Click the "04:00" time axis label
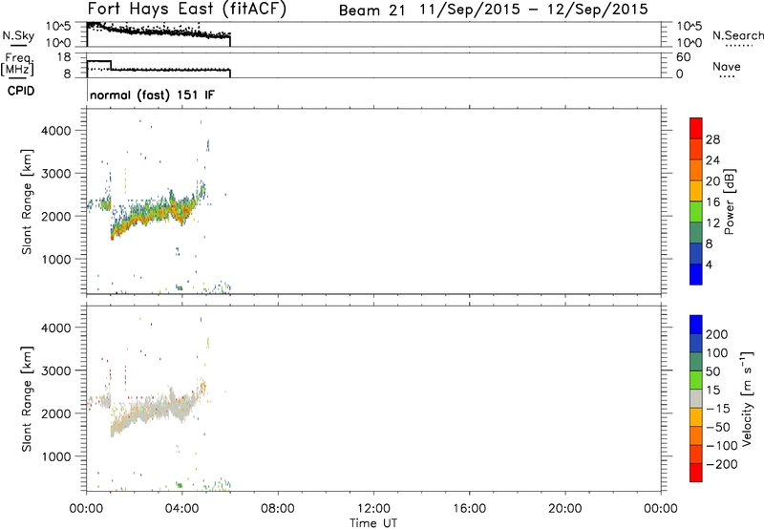 click(x=182, y=509)
